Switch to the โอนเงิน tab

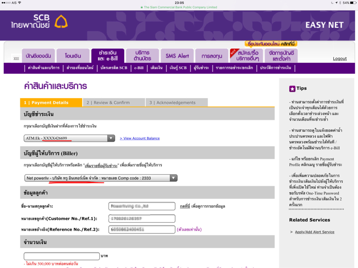pyautogui.click(x=73, y=56)
